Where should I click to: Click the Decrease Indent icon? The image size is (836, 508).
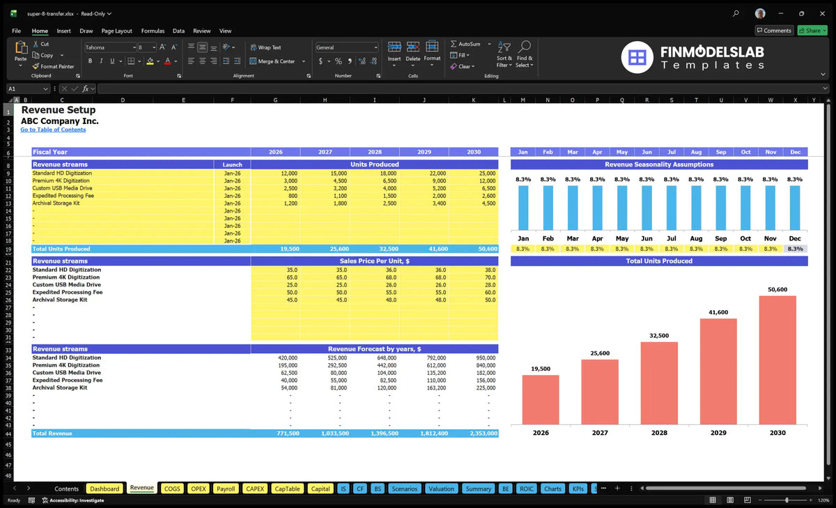(225, 61)
